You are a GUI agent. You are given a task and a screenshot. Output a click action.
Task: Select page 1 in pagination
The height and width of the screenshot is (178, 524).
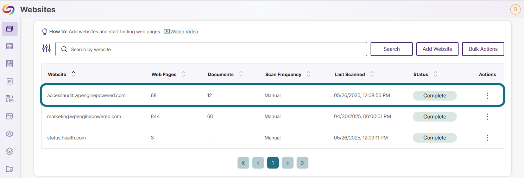273,163
